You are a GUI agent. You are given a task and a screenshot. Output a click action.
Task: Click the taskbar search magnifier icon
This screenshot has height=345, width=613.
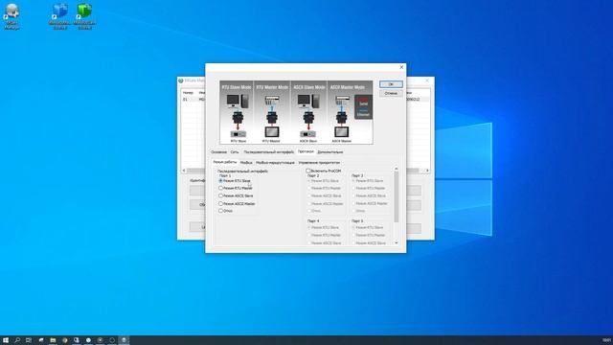click(17, 340)
